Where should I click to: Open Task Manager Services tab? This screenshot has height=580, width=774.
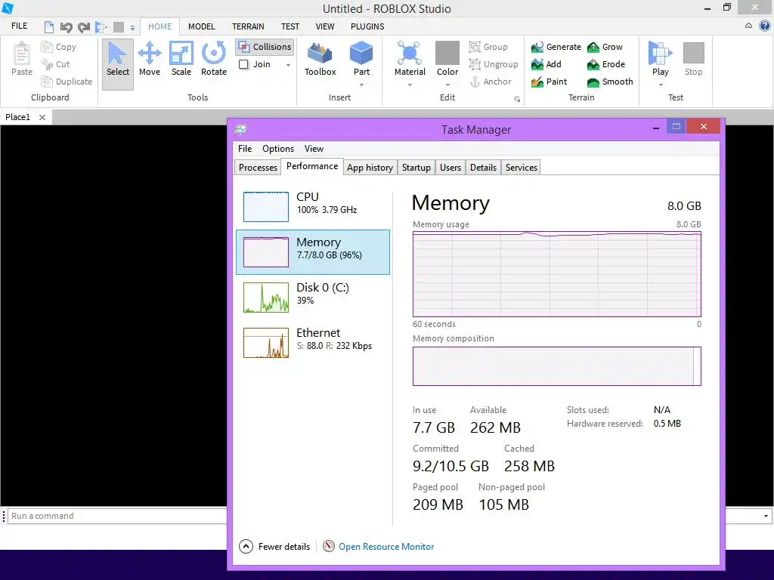(522, 167)
